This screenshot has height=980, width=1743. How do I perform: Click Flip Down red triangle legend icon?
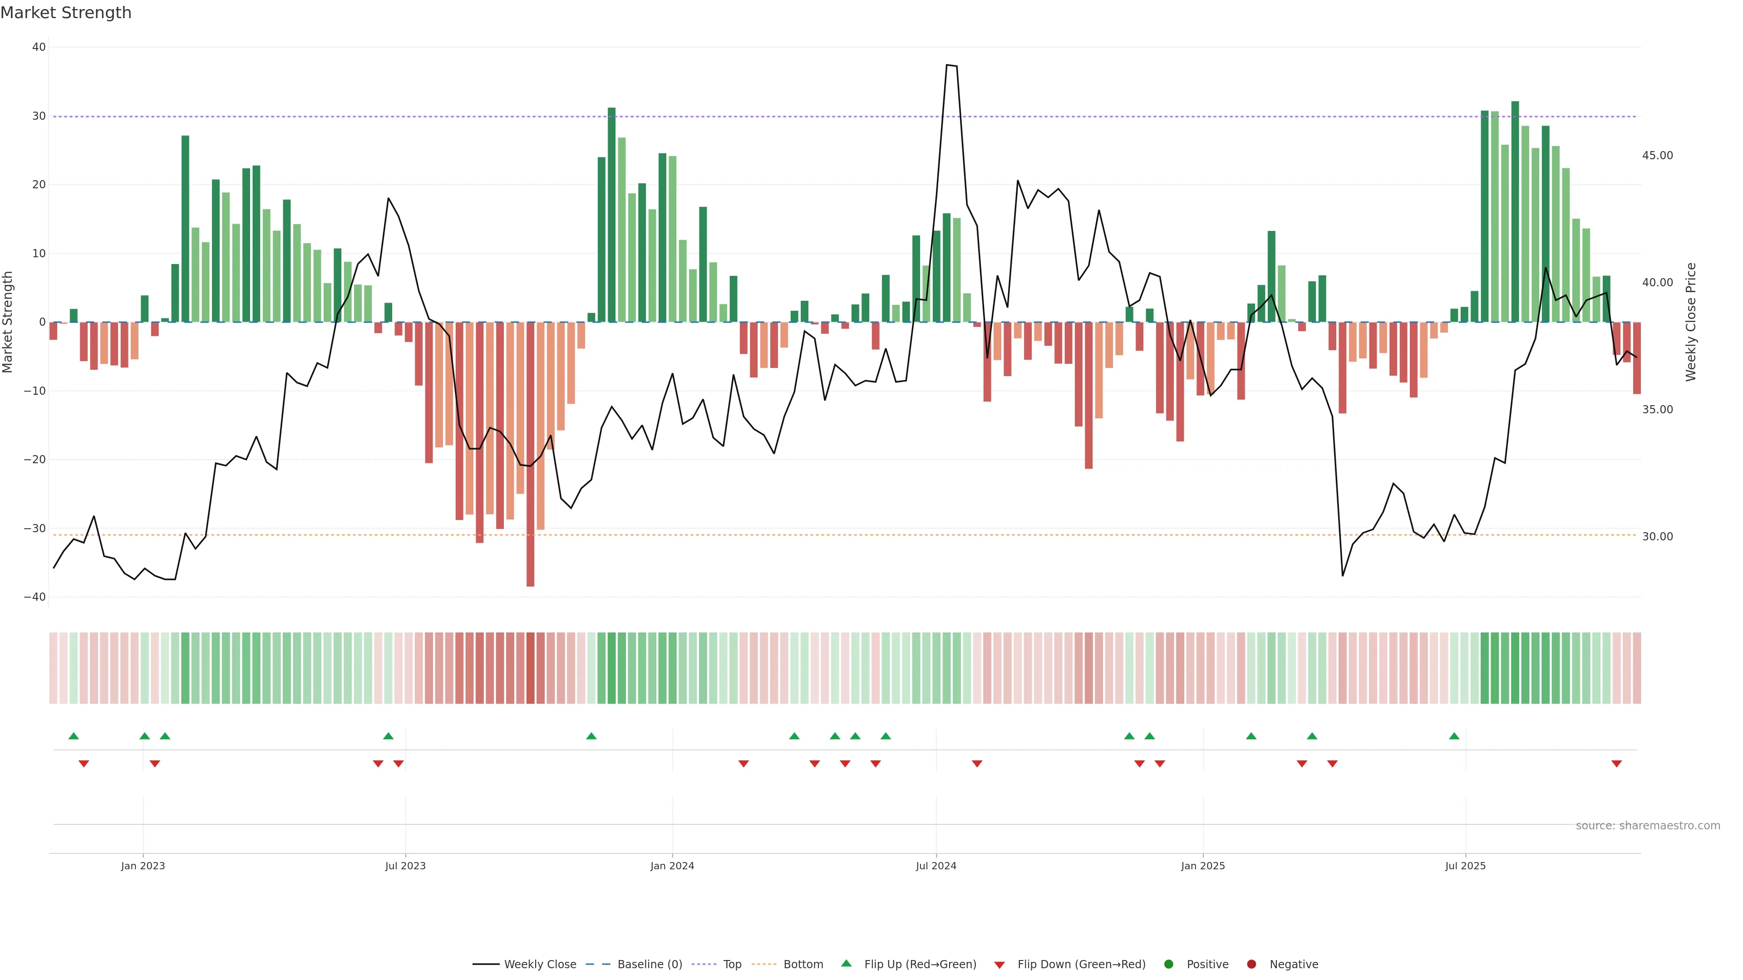(1000, 965)
